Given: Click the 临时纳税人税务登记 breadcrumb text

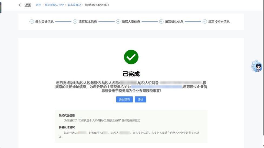Looking at the screenshot, I should (97, 5).
